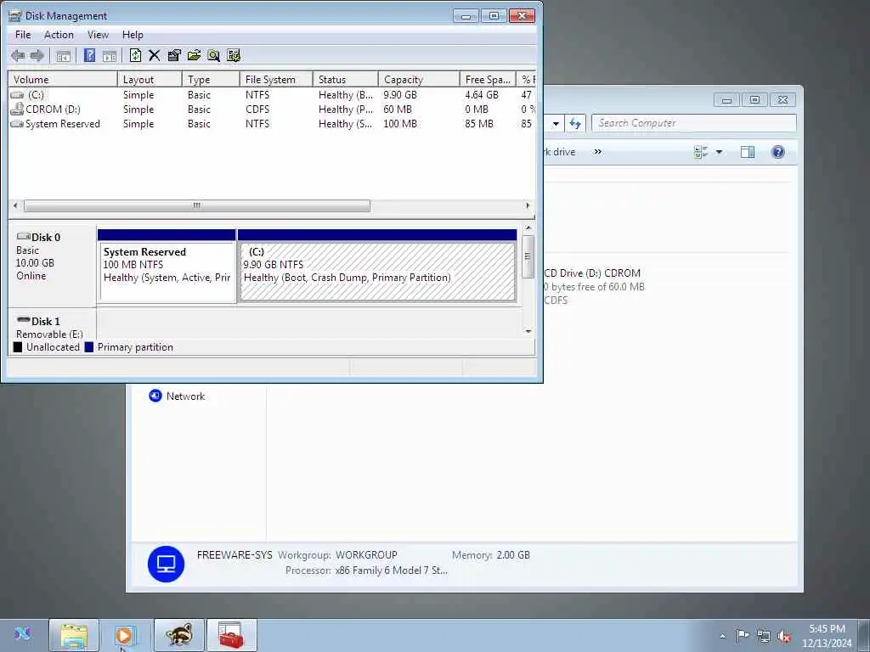Click the Start button on taskbar
The image size is (870, 652).
click(x=22, y=633)
